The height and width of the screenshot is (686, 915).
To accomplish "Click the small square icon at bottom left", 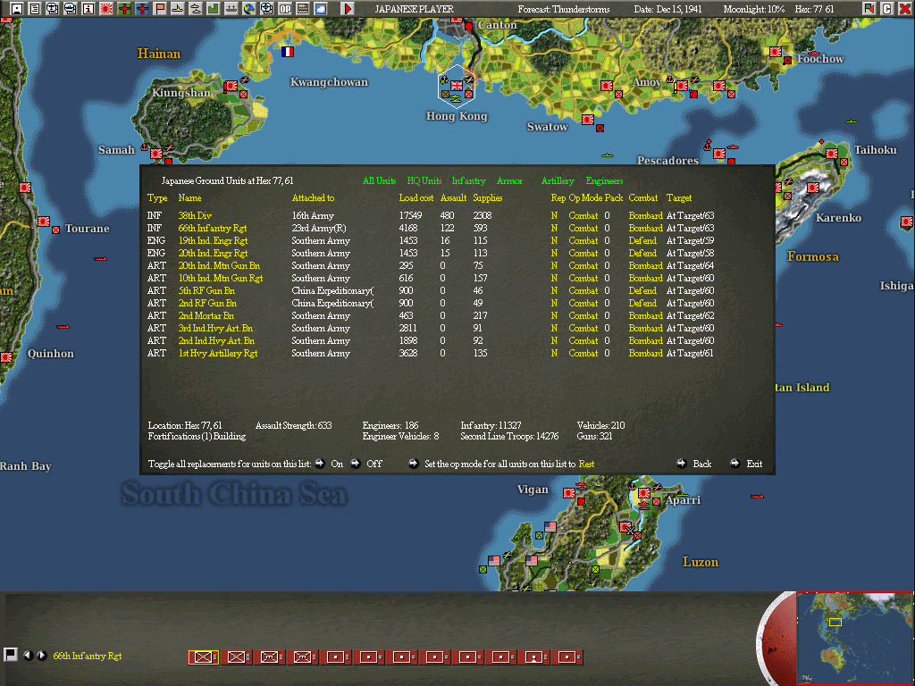I will (x=10, y=655).
